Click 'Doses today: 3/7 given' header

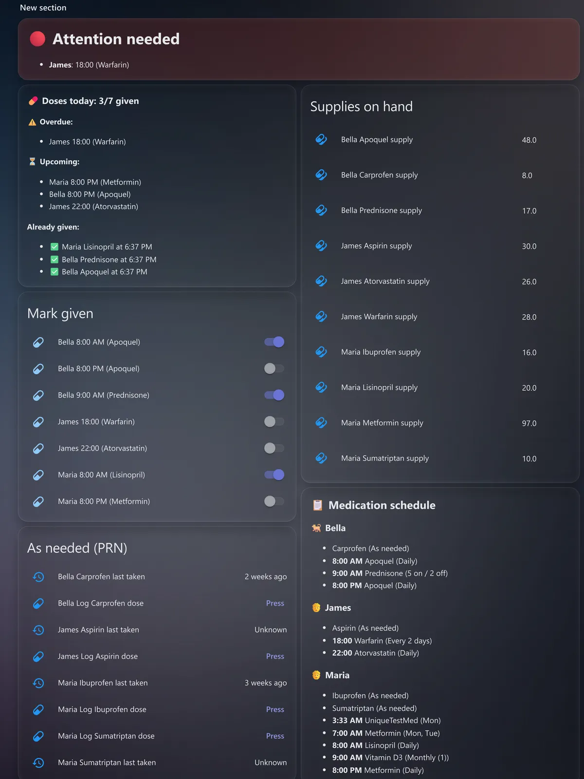coord(91,101)
